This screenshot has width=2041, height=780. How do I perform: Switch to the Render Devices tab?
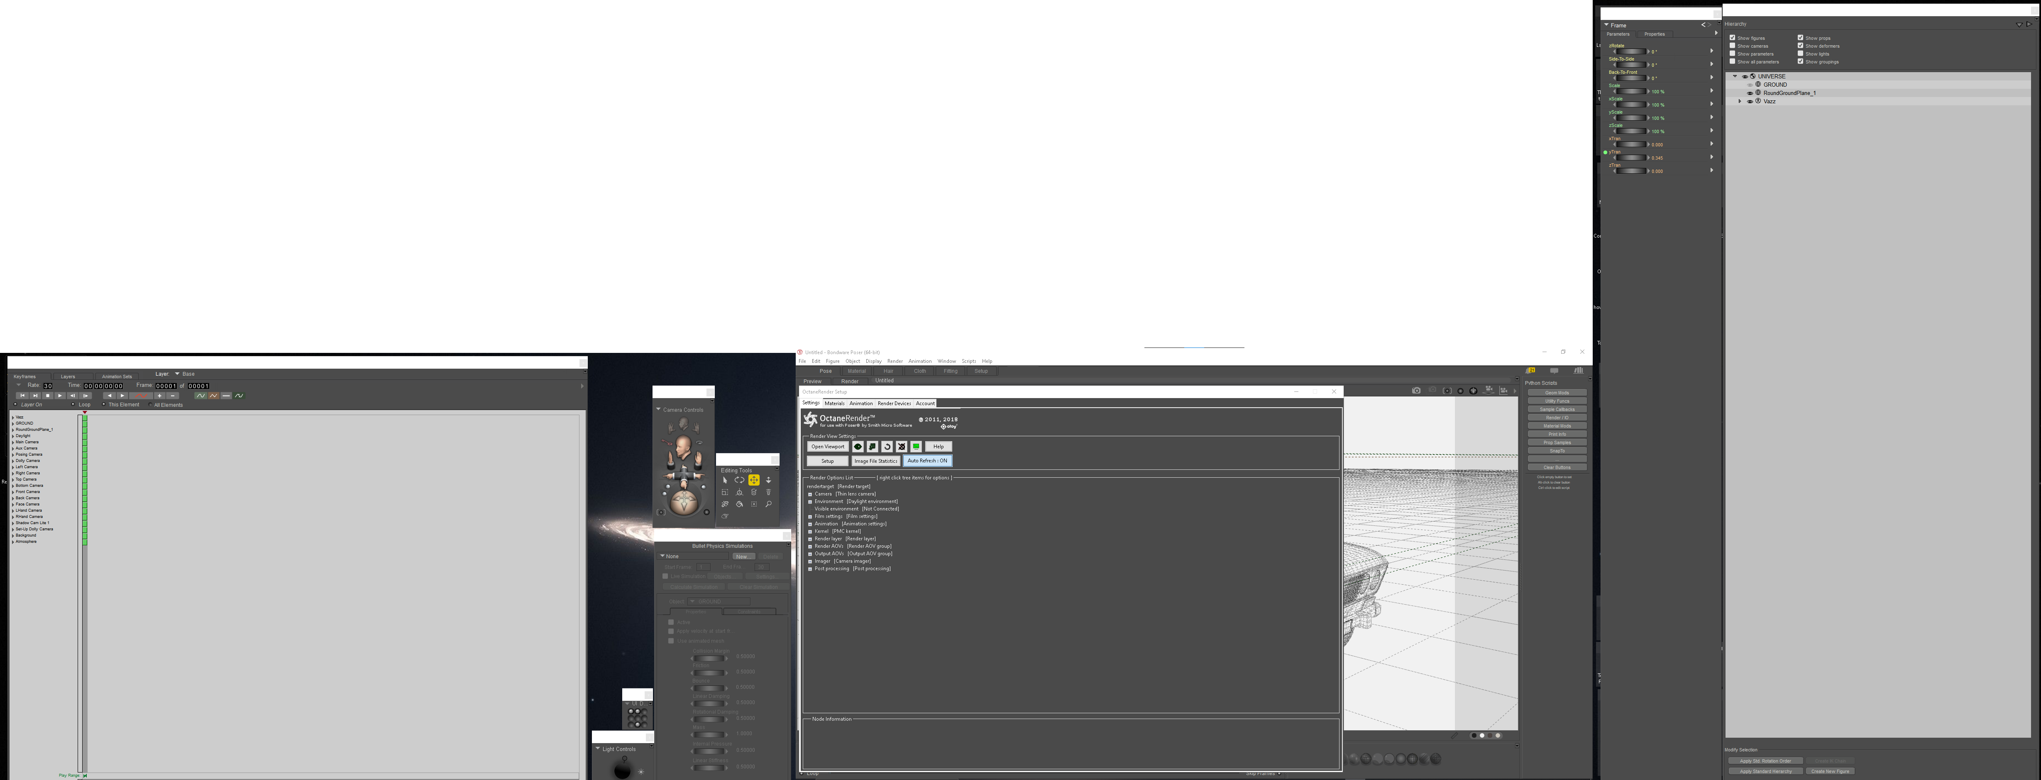coord(894,404)
